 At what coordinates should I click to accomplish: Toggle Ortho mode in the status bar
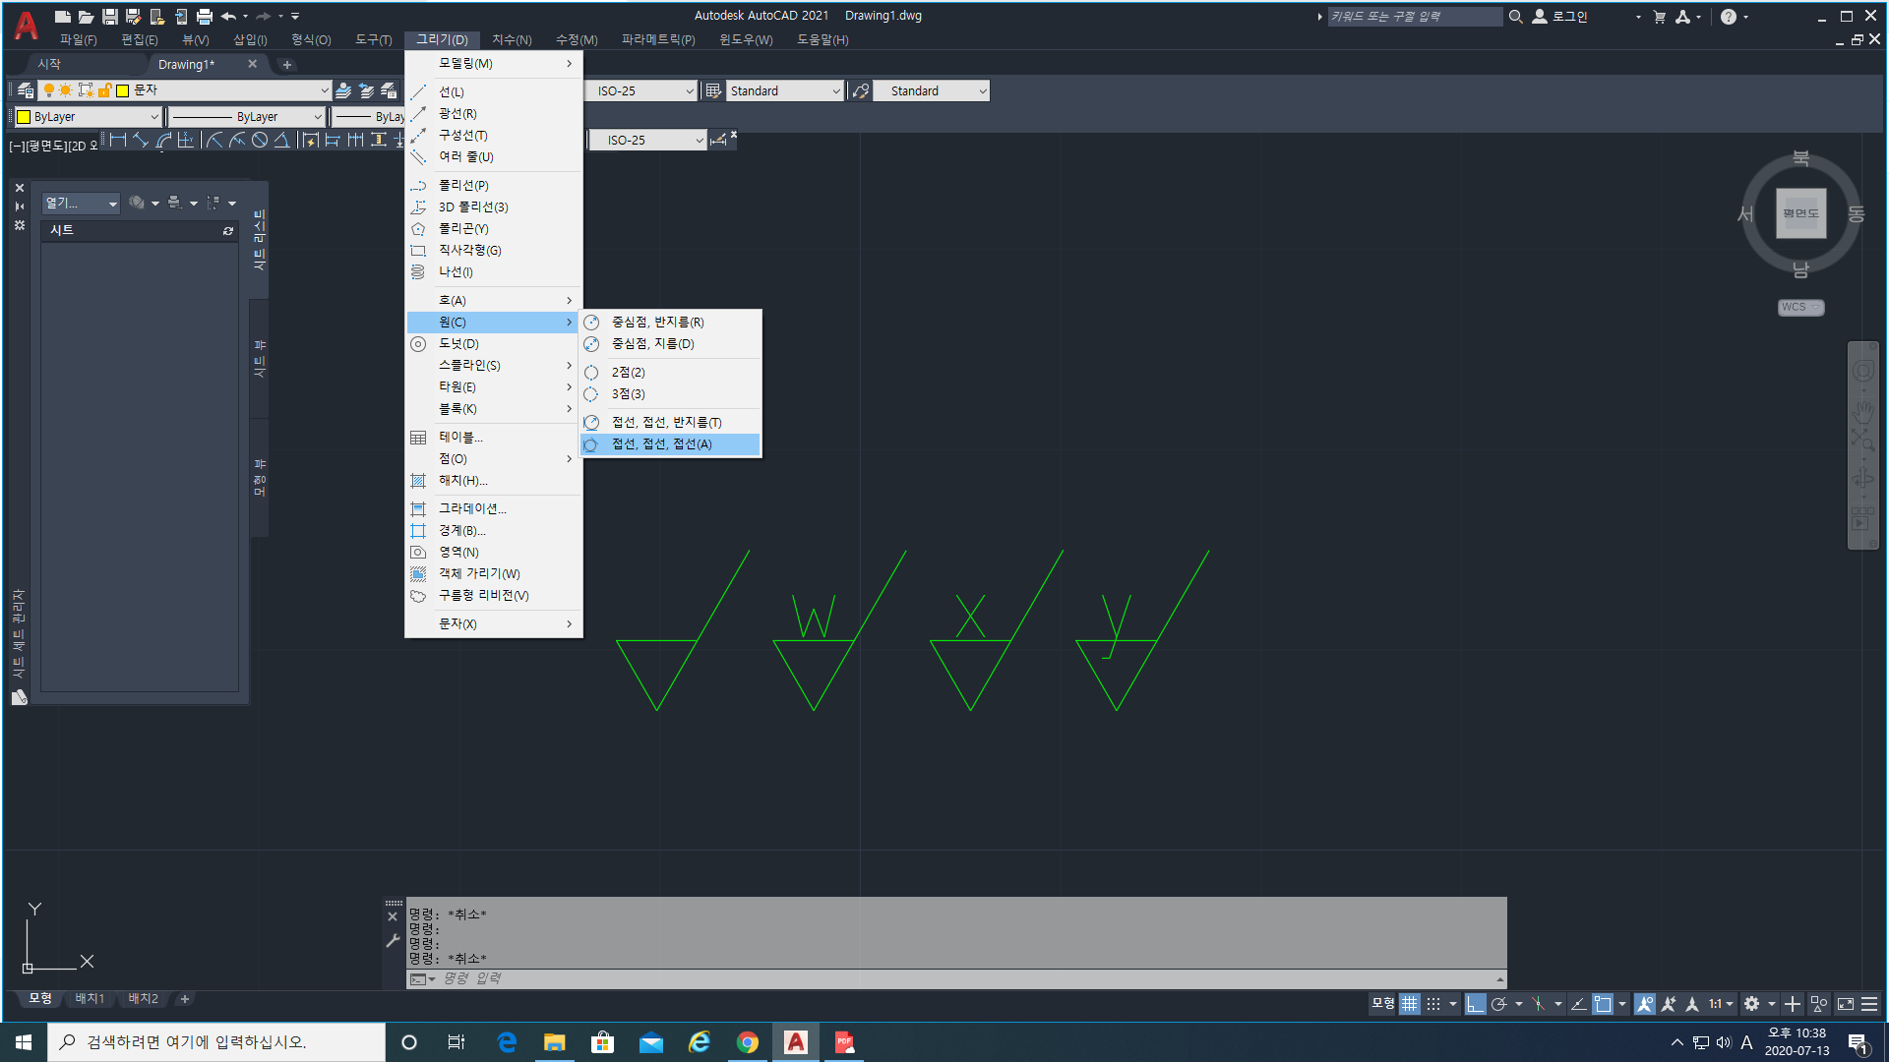click(x=1474, y=1004)
